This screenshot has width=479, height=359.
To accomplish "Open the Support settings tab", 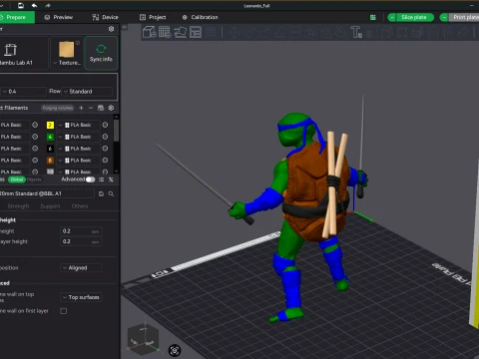I will tap(50, 206).
